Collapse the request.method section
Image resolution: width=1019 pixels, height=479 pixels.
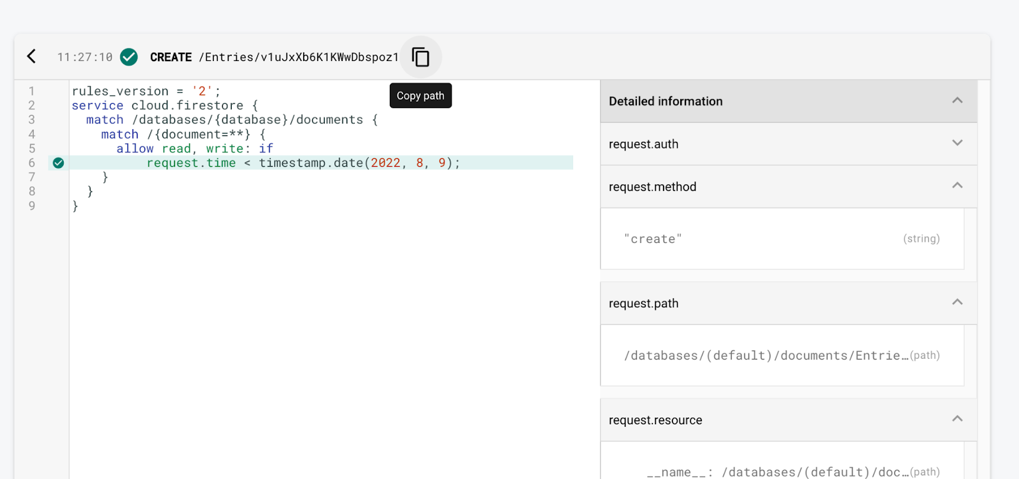pyautogui.click(x=957, y=186)
